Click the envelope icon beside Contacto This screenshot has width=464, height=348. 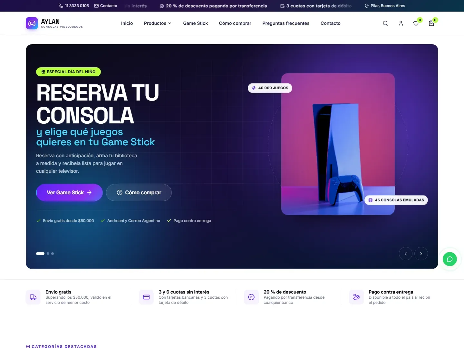coord(96,6)
